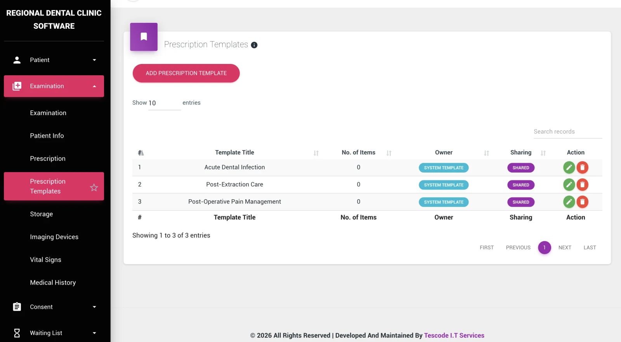This screenshot has width=621, height=342.
Task: Click the Consent clipboard icon
Action: click(17, 307)
